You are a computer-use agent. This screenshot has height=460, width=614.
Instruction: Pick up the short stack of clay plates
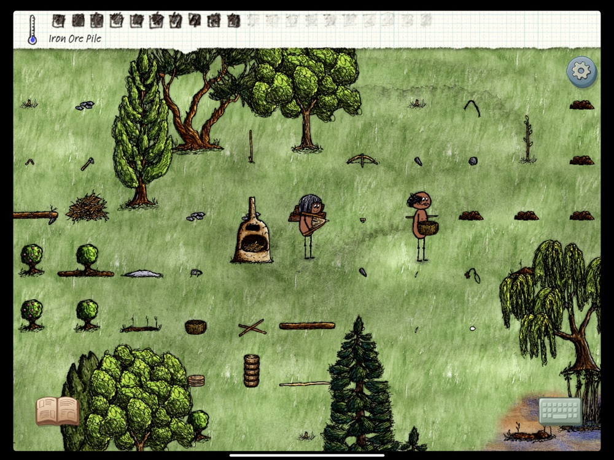pyautogui.click(x=196, y=380)
